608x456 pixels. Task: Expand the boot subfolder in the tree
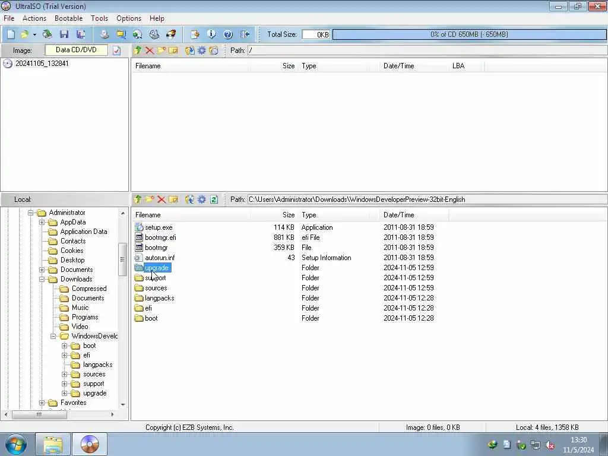click(x=65, y=346)
